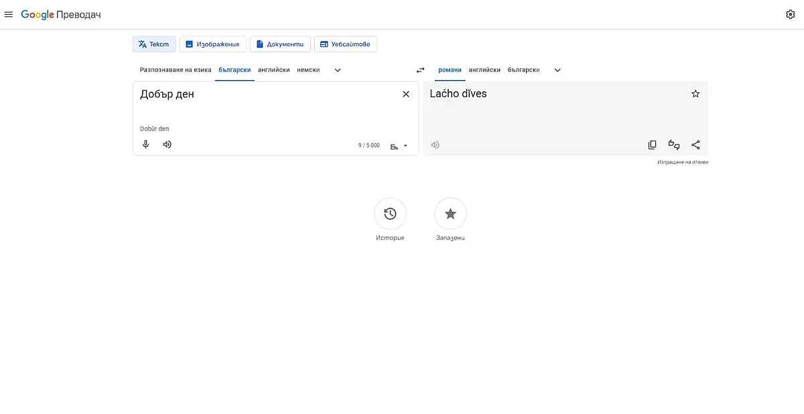Swap source and target languages
This screenshot has width=804, height=414.
click(420, 70)
